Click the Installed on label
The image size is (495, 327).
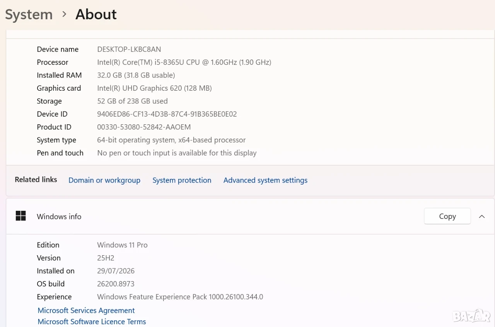(x=56, y=271)
